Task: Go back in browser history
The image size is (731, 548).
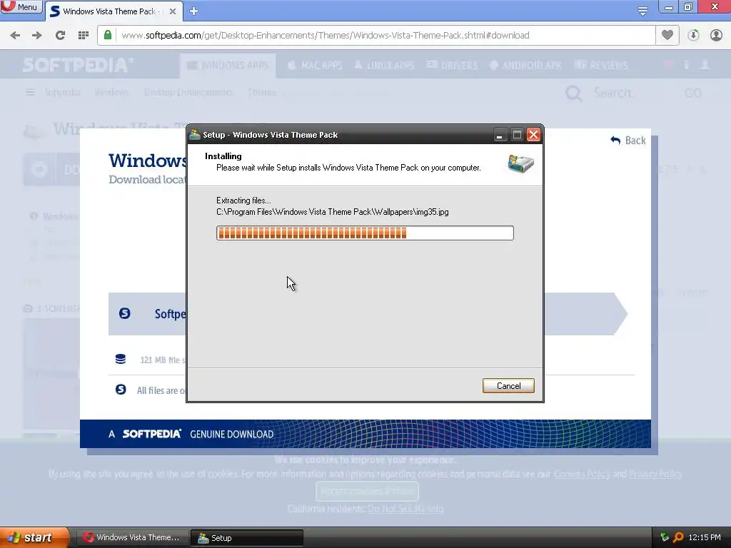Action: coord(15,36)
